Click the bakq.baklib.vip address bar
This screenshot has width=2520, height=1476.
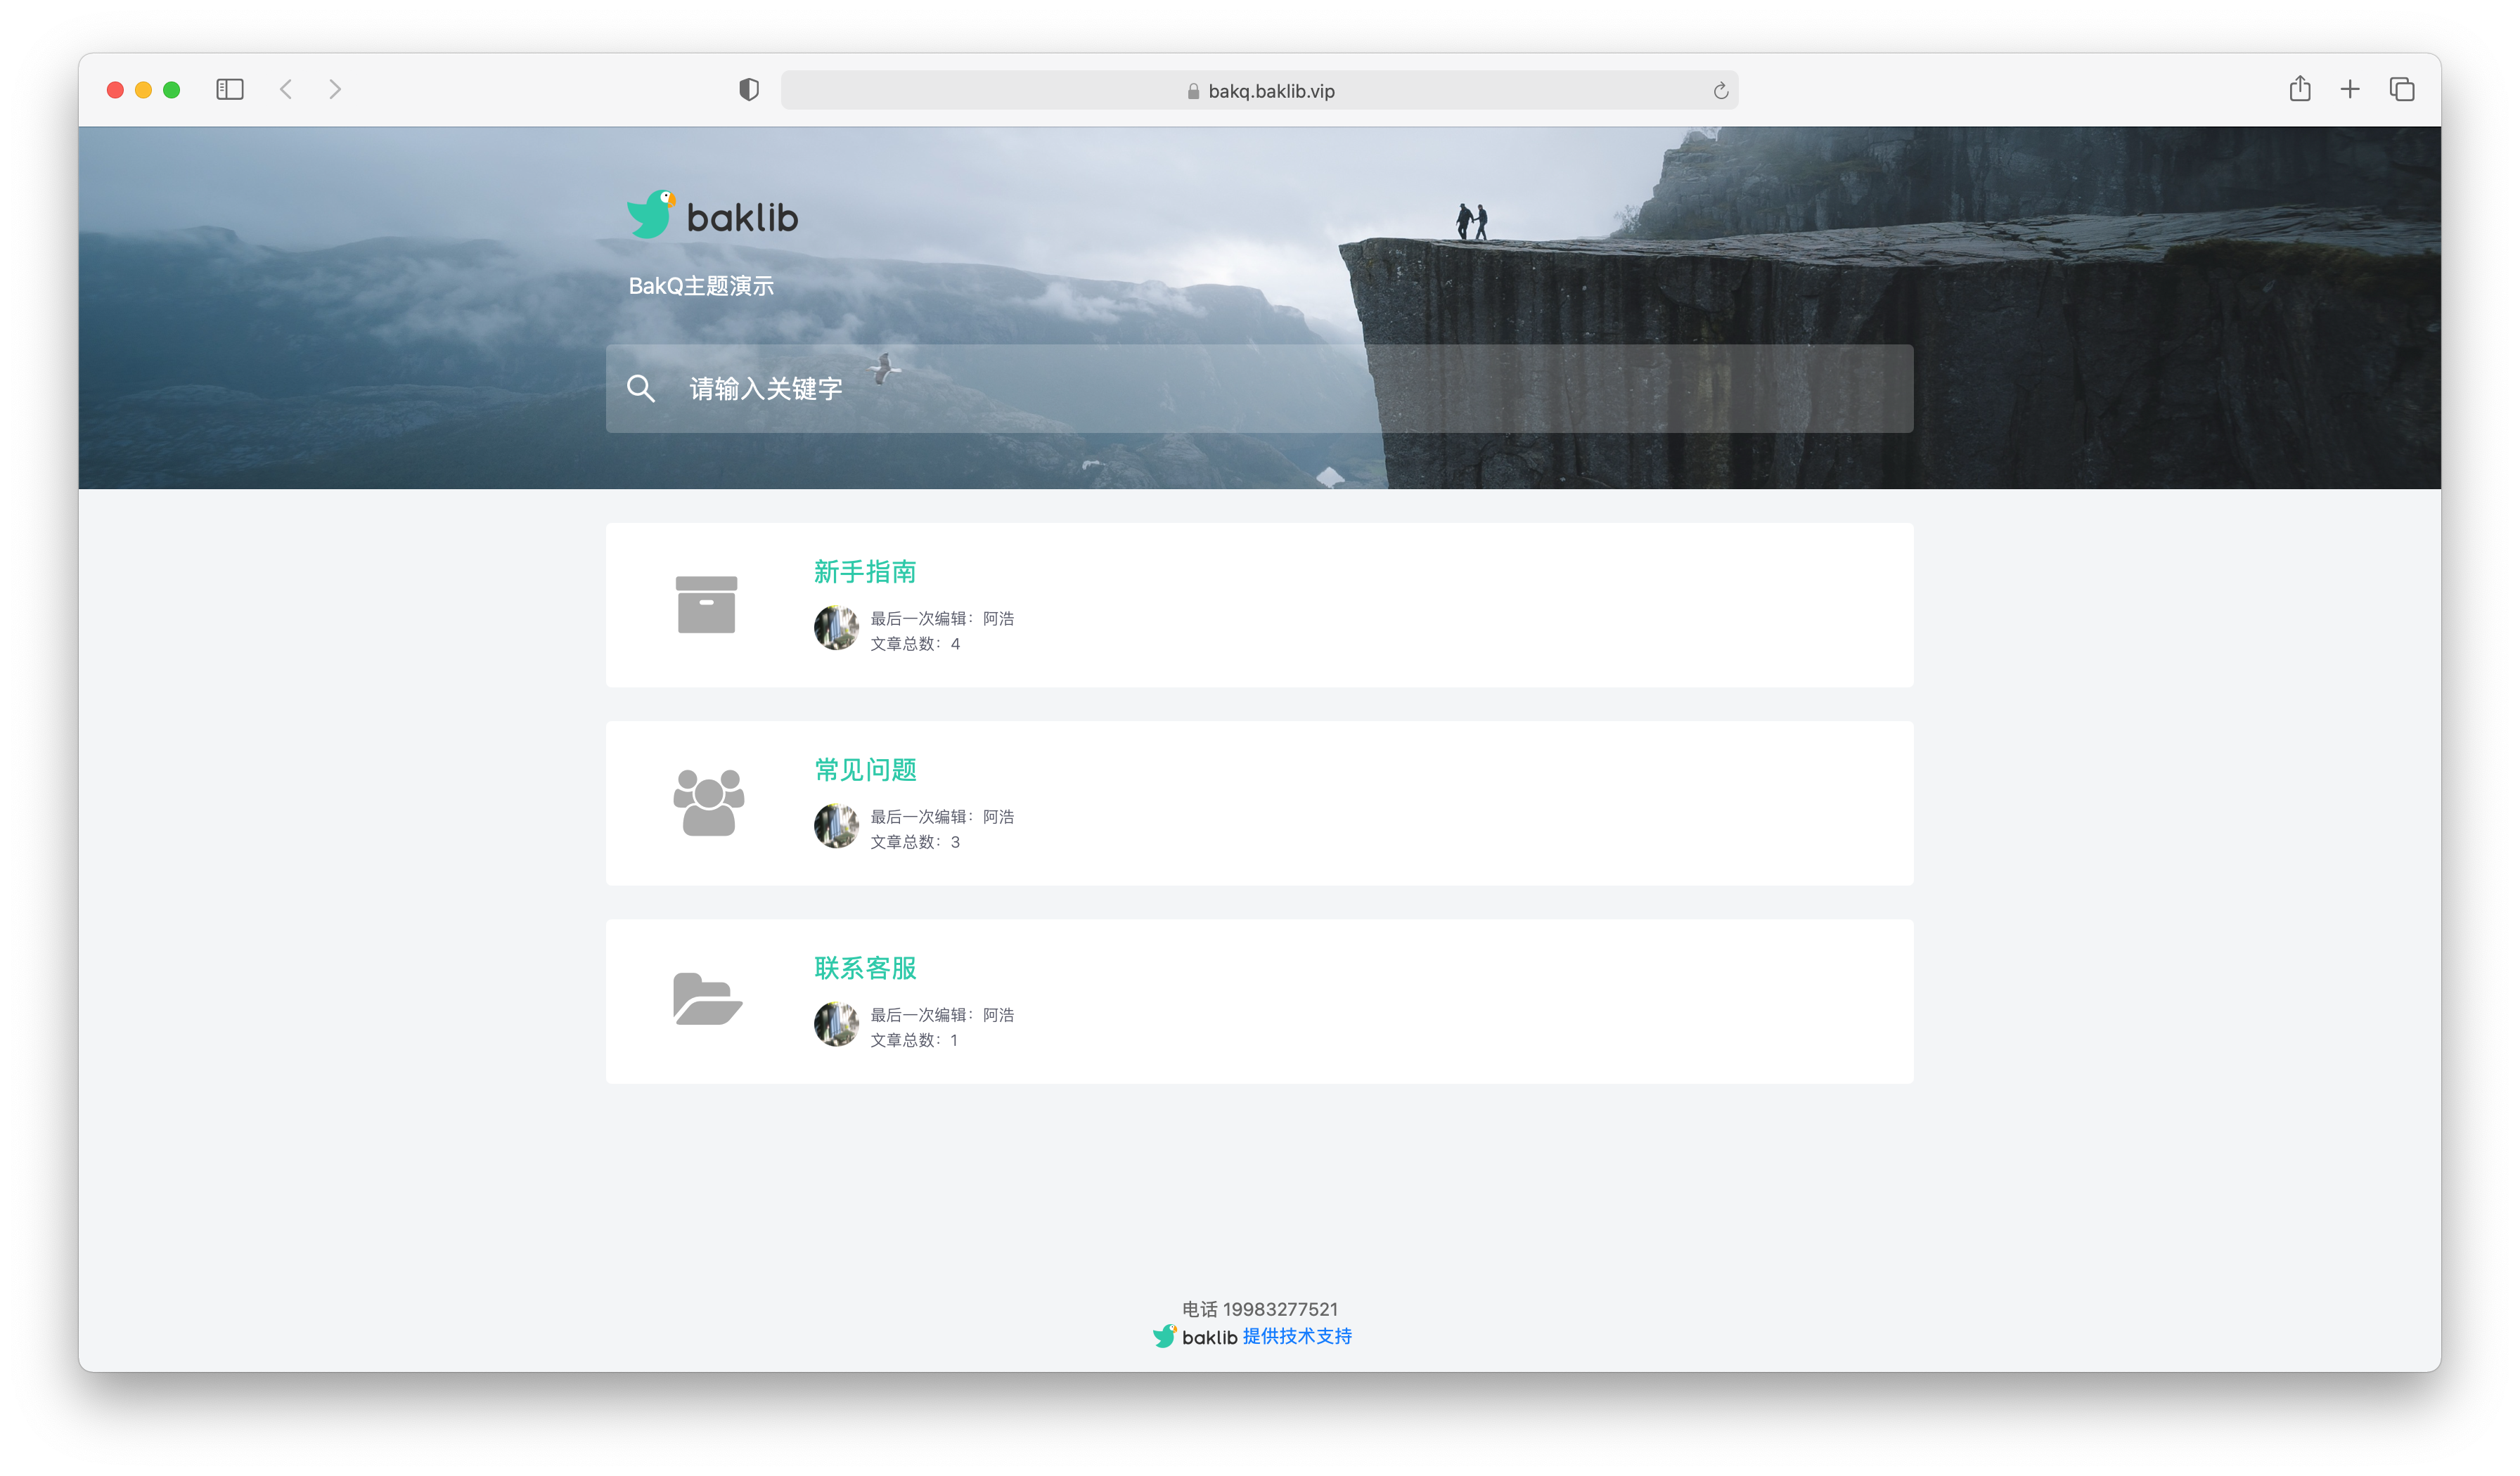pyautogui.click(x=1260, y=90)
